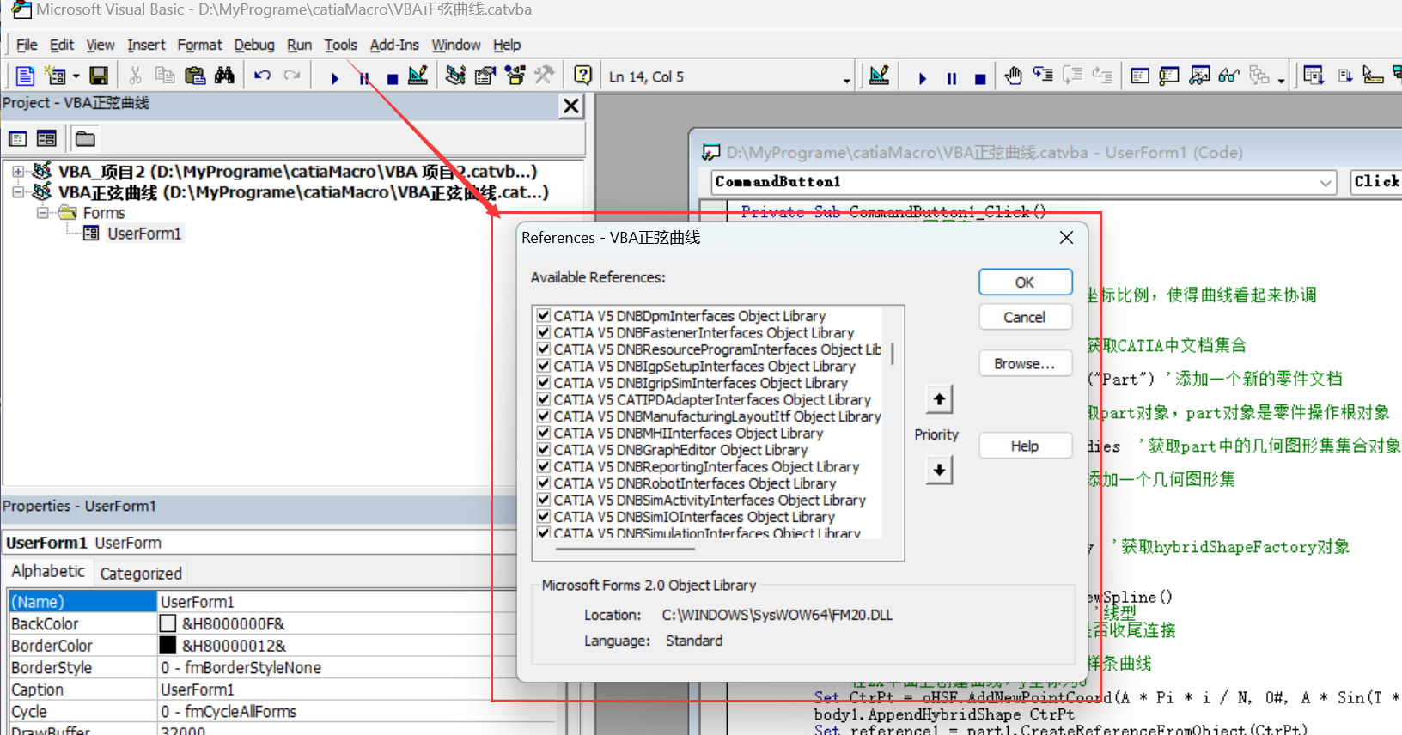Click Browse… in the References dialog
This screenshot has height=735, width=1402.
point(1025,363)
